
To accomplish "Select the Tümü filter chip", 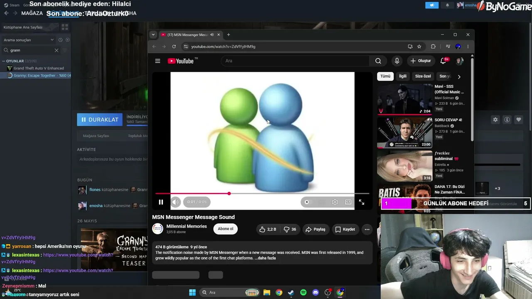I will coord(385,76).
